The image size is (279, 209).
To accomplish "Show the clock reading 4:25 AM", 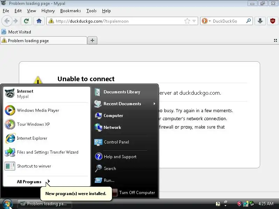I will [266, 204].
